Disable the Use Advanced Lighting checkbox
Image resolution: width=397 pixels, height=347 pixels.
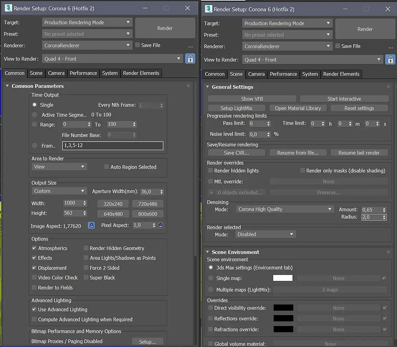point(34,309)
